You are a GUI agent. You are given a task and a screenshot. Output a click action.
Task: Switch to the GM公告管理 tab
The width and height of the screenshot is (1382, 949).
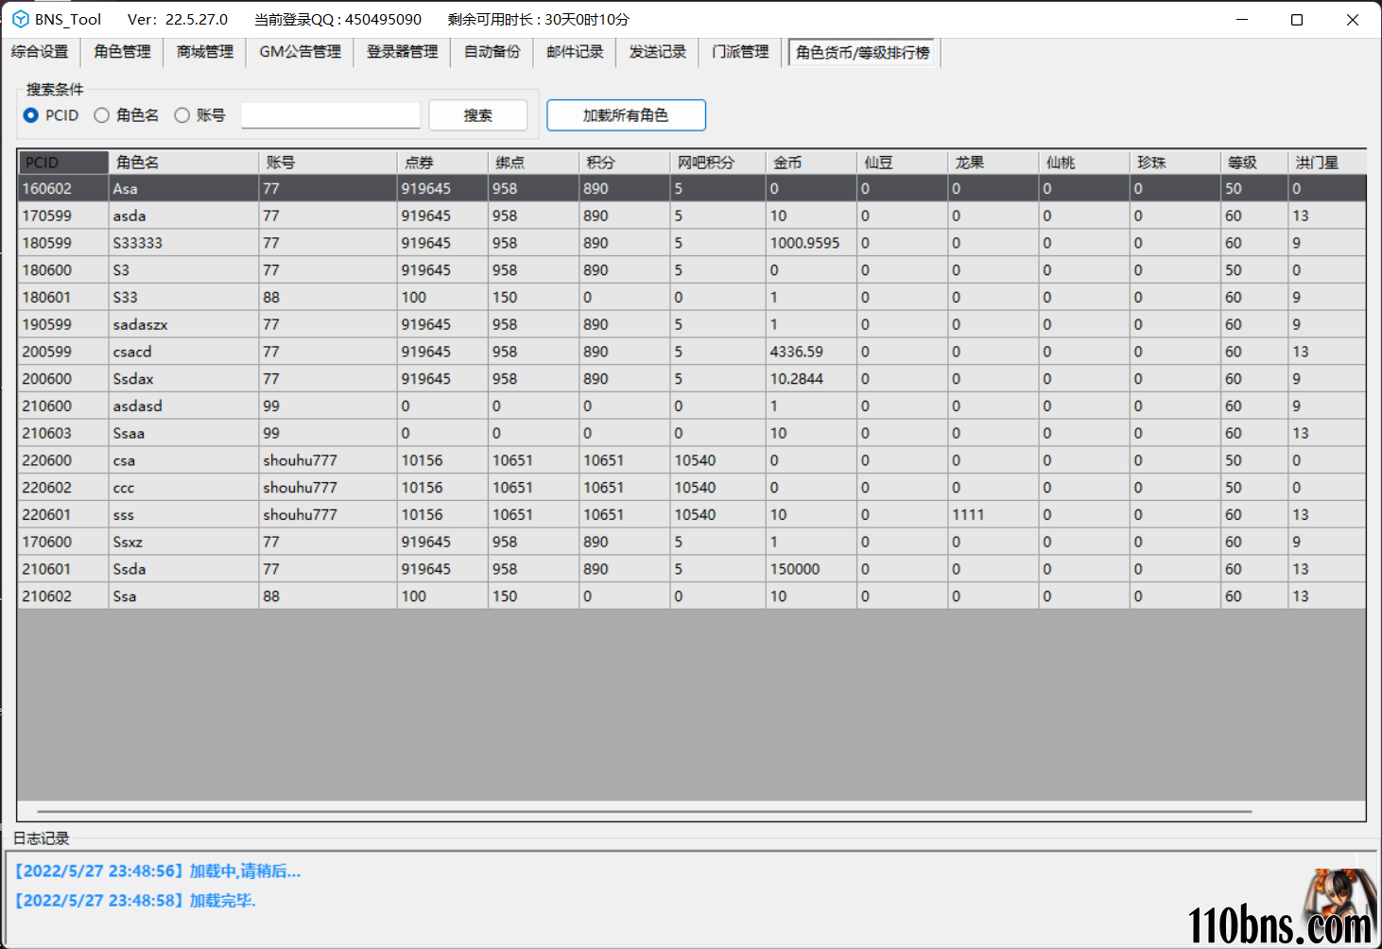301,52
